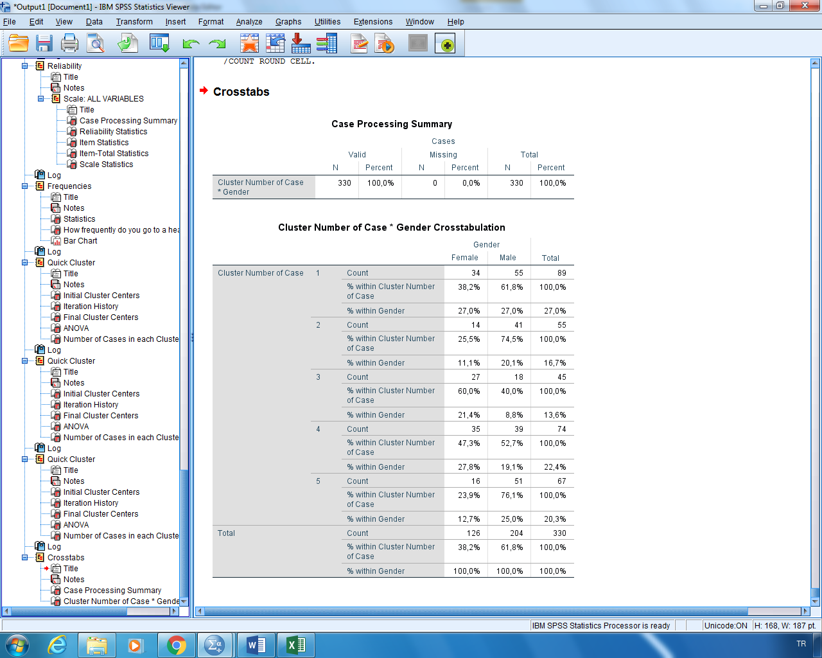The height and width of the screenshot is (658, 822).
Task: Undo the last action
Action: tap(191, 43)
